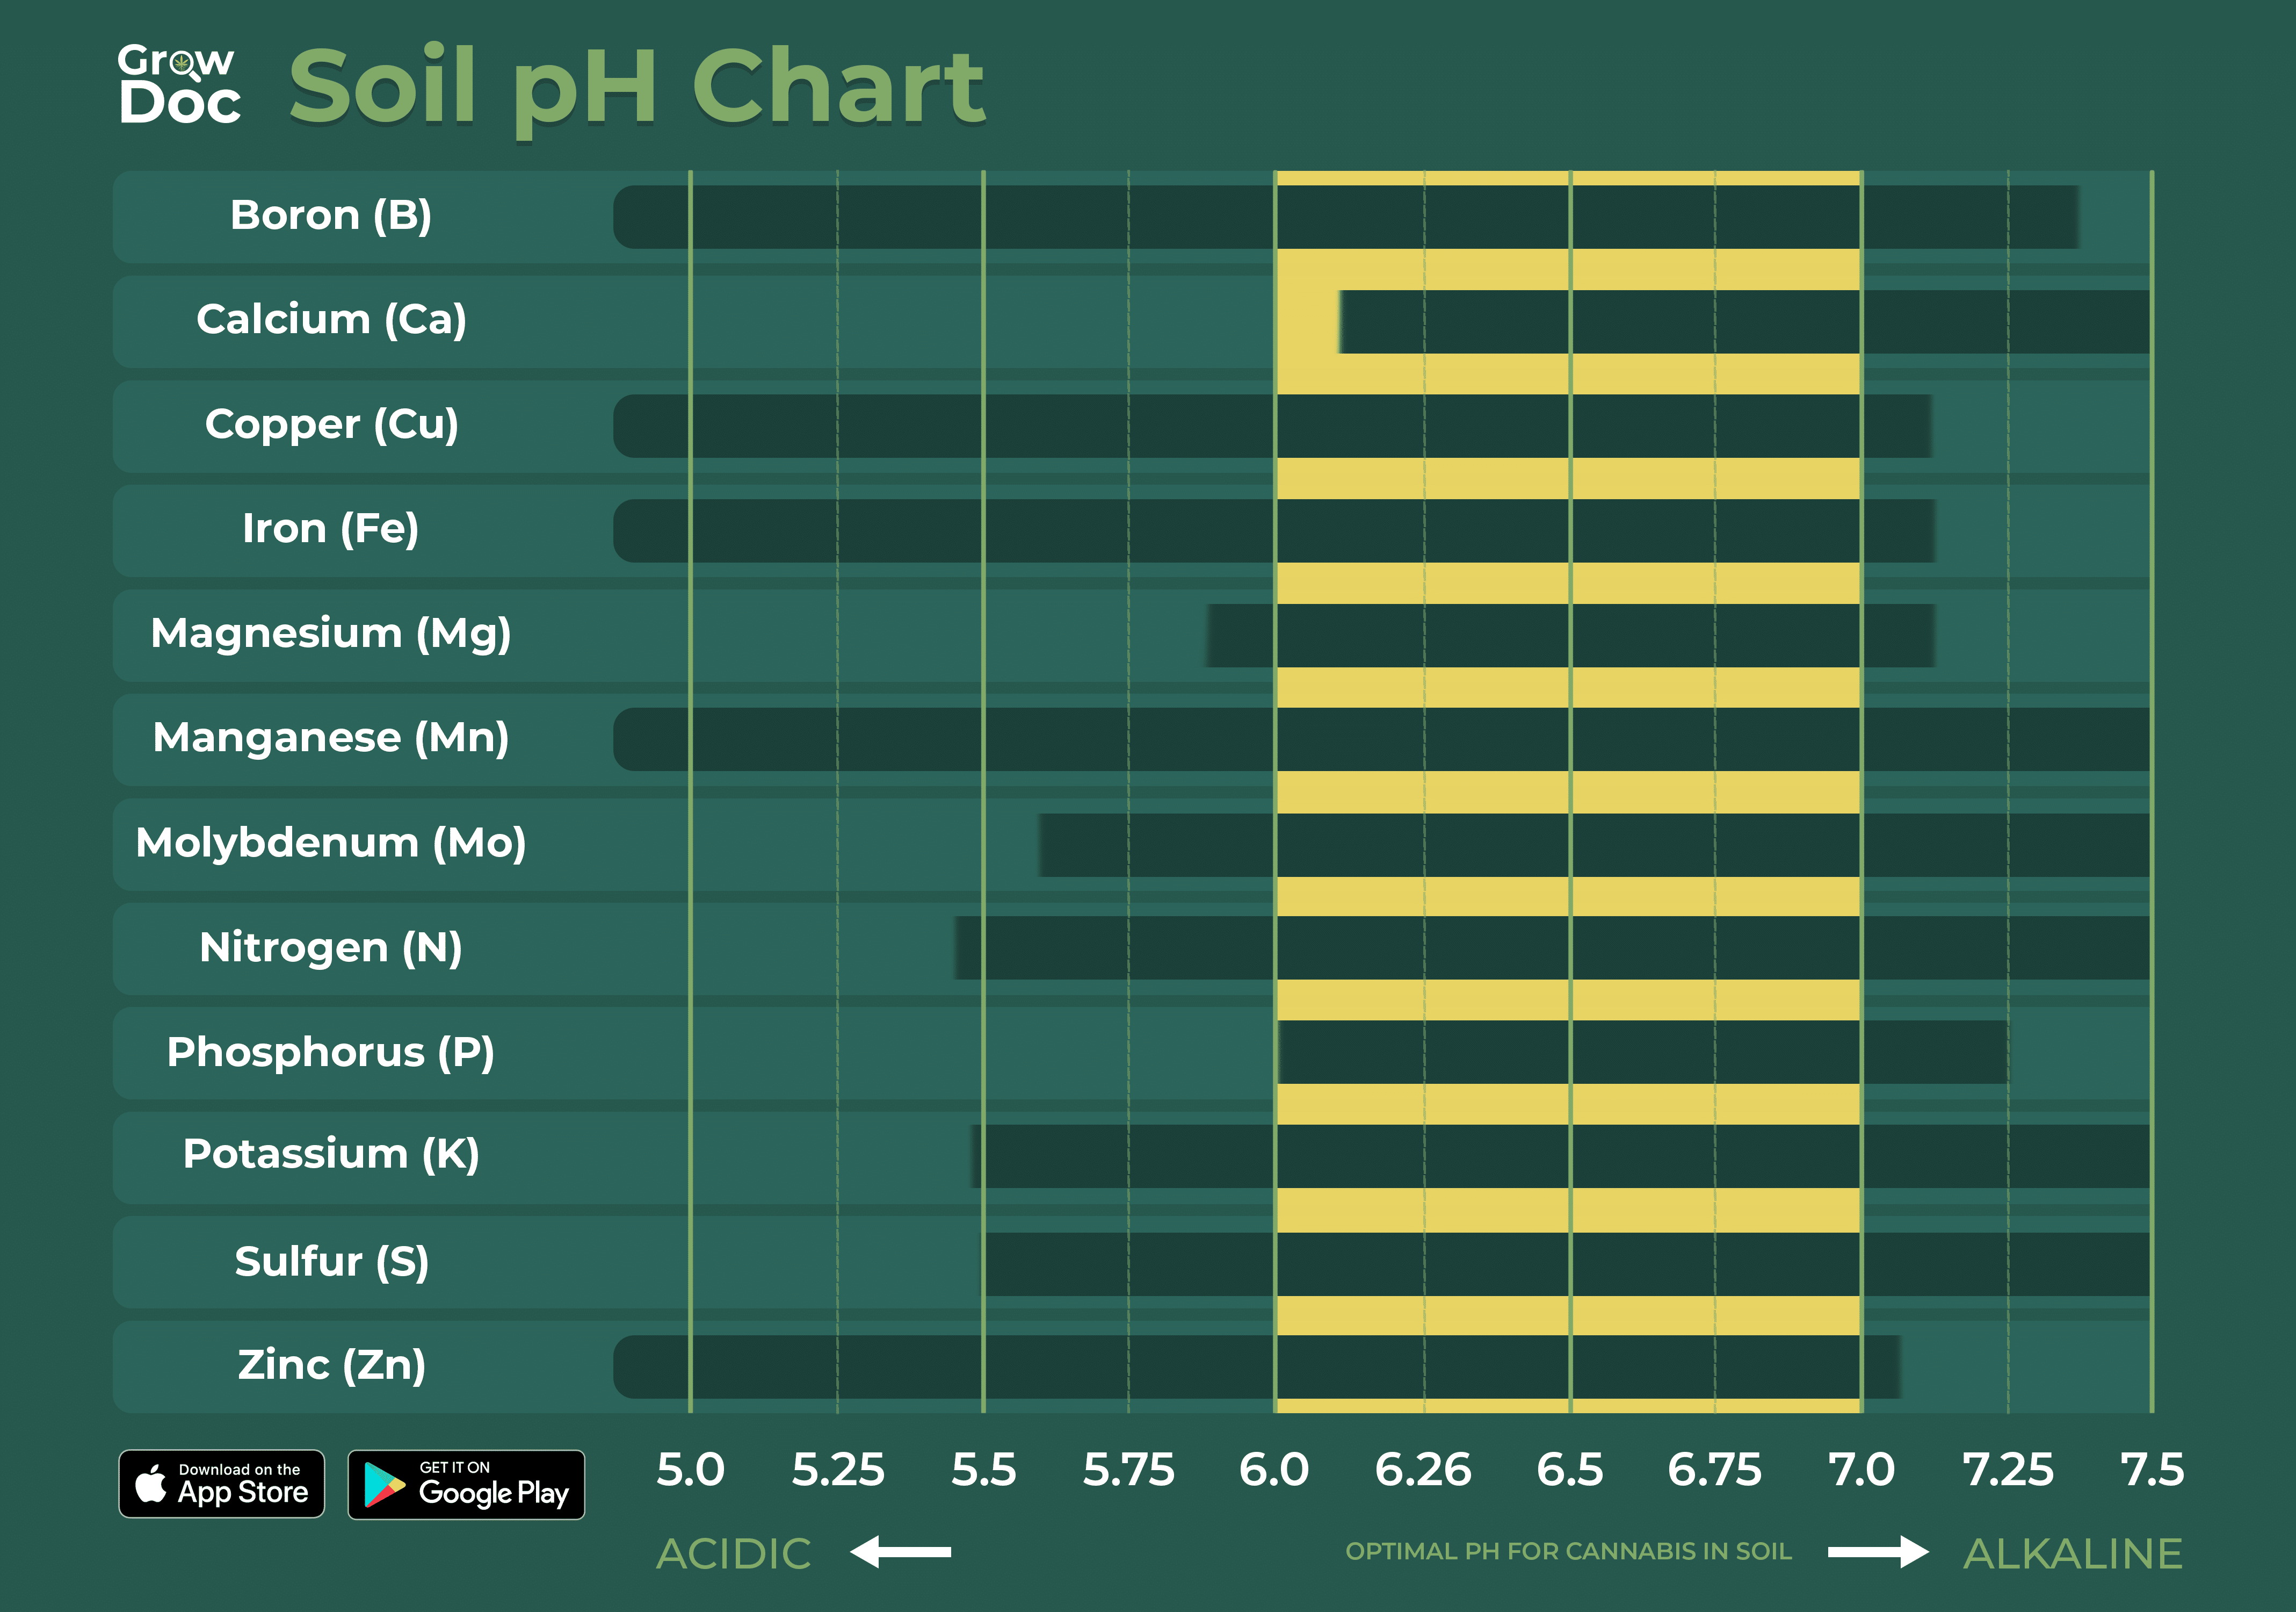Click the ALKALINE label
The width and height of the screenshot is (2296, 1612).
point(2073,1554)
